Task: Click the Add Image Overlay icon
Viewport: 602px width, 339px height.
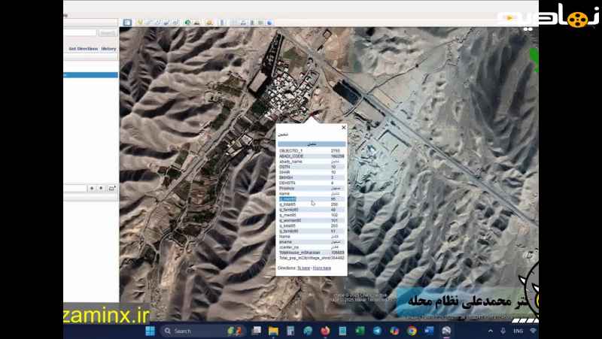Action: (166, 23)
